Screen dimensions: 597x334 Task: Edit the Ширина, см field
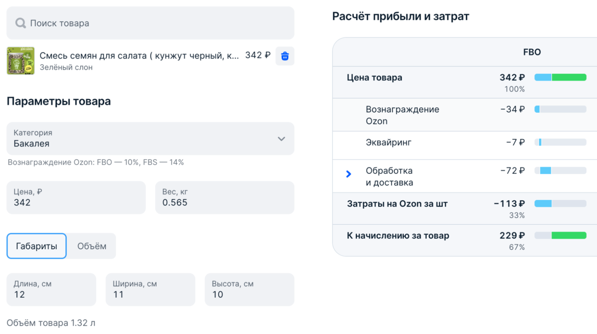[150, 290]
